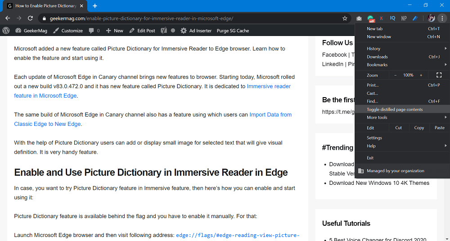The image size is (450, 241).
Task: Open the LinkedIn link under Follow Us
Action: (333, 64)
